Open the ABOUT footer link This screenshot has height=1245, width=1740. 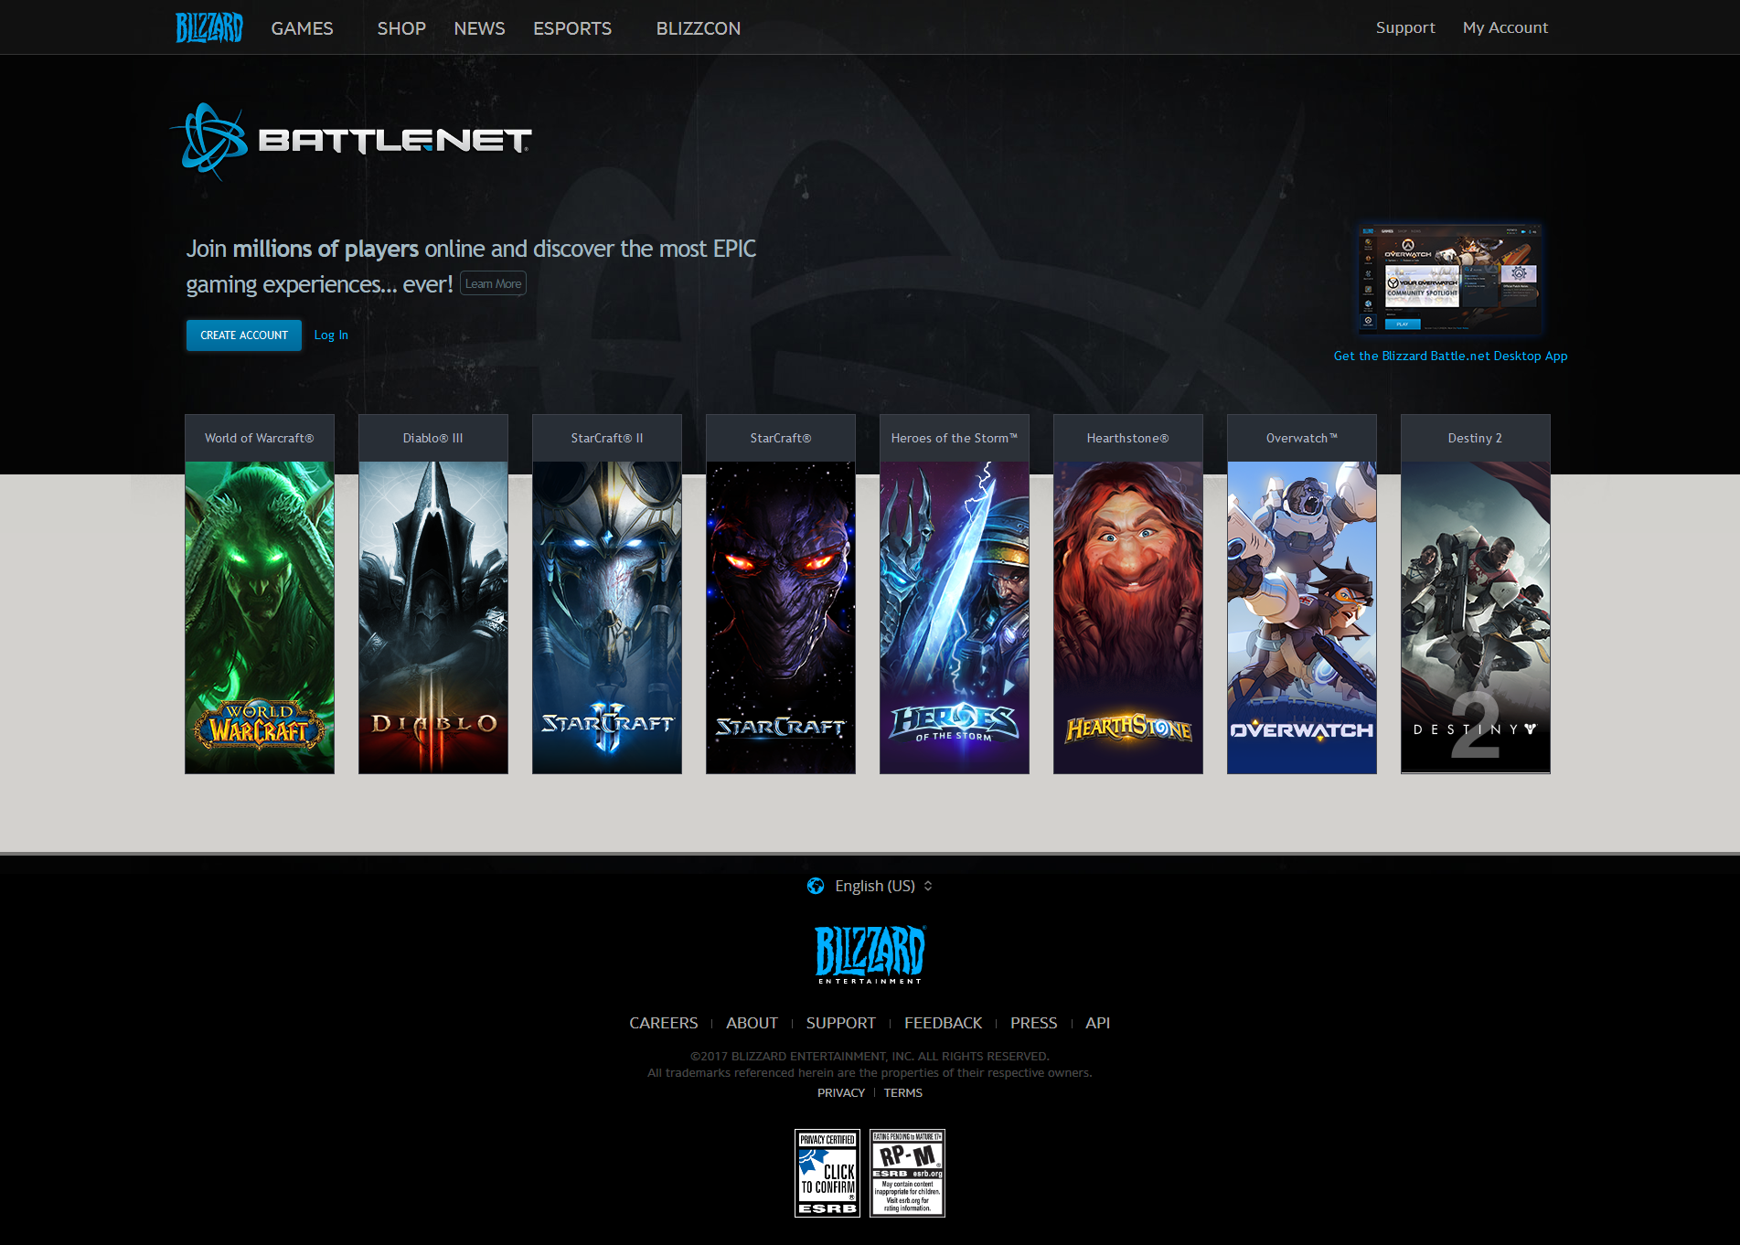(753, 1023)
